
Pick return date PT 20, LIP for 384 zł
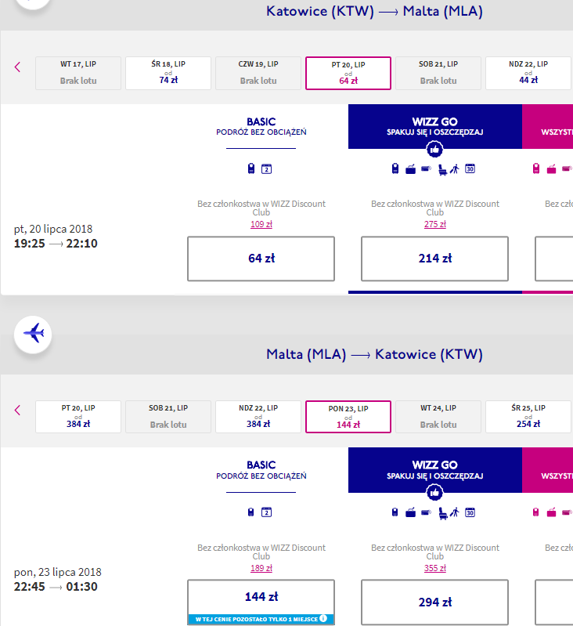pos(78,417)
